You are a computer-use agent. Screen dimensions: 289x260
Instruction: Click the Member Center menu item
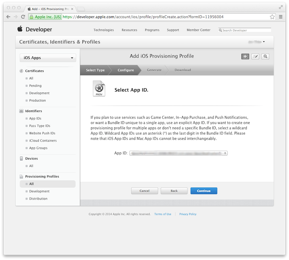click(x=200, y=30)
